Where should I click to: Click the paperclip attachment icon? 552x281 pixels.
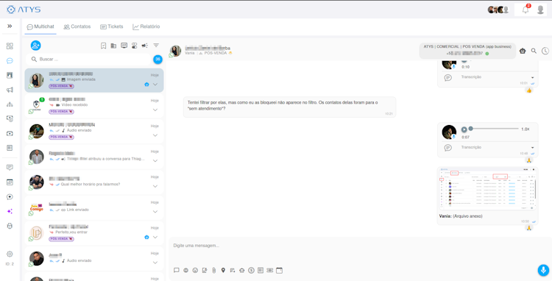[213, 270]
